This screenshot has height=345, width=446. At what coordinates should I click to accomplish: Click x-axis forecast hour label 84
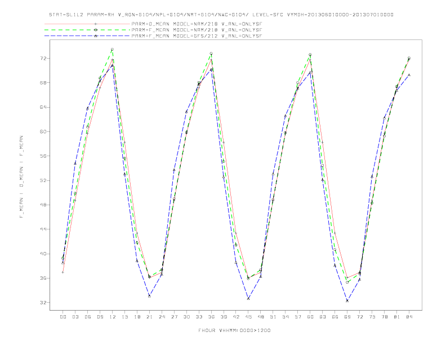[x=409, y=317]
